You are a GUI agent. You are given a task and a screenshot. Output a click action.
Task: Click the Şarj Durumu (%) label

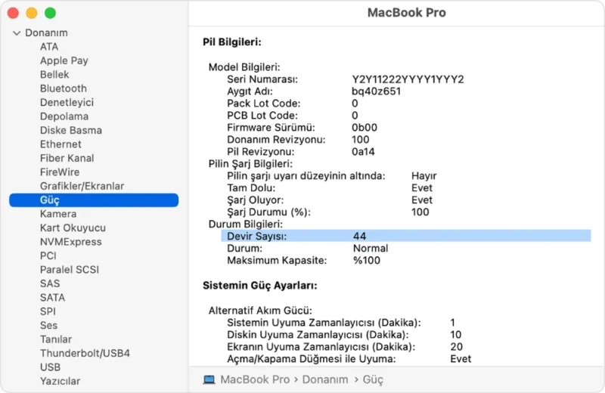click(x=268, y=212)
